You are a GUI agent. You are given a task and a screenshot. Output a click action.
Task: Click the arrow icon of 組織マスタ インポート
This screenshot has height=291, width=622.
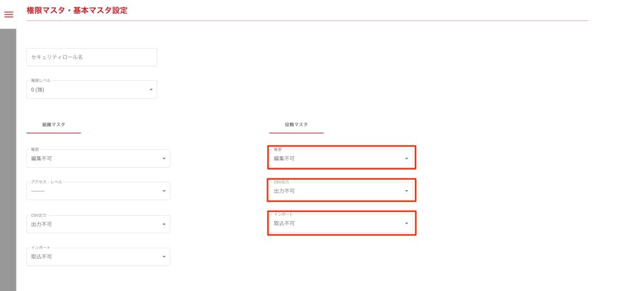[164, 257]
